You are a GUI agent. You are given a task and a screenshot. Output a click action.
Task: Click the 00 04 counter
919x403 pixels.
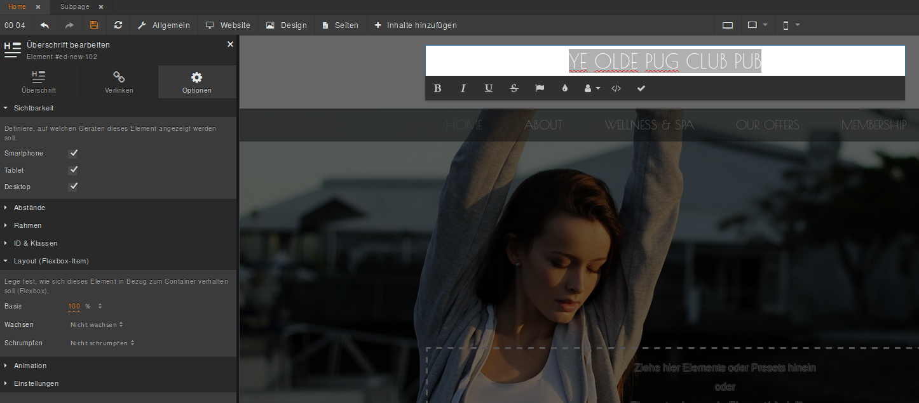pos(15,25)
